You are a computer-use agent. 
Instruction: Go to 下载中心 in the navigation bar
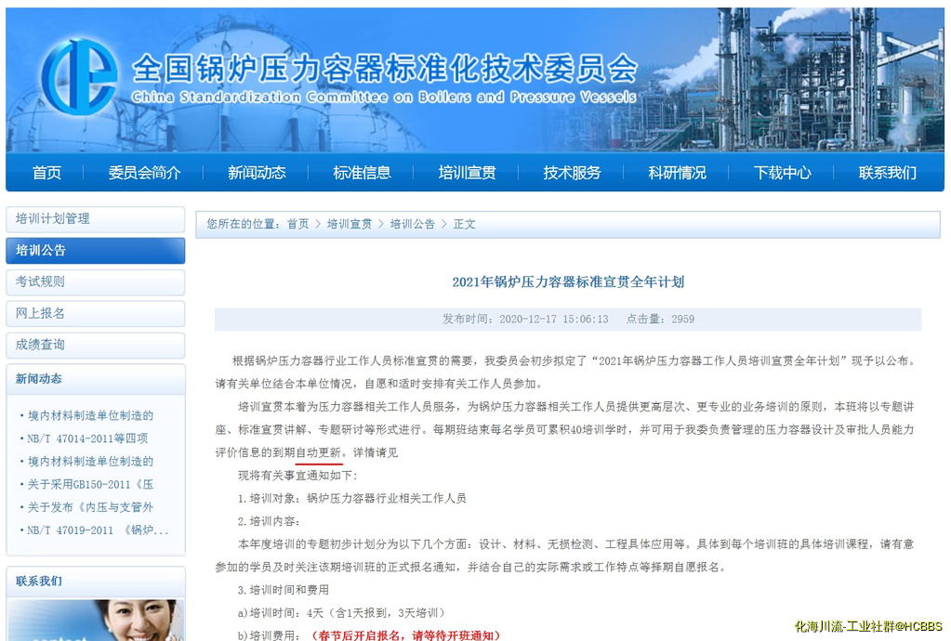pos(782,173)
